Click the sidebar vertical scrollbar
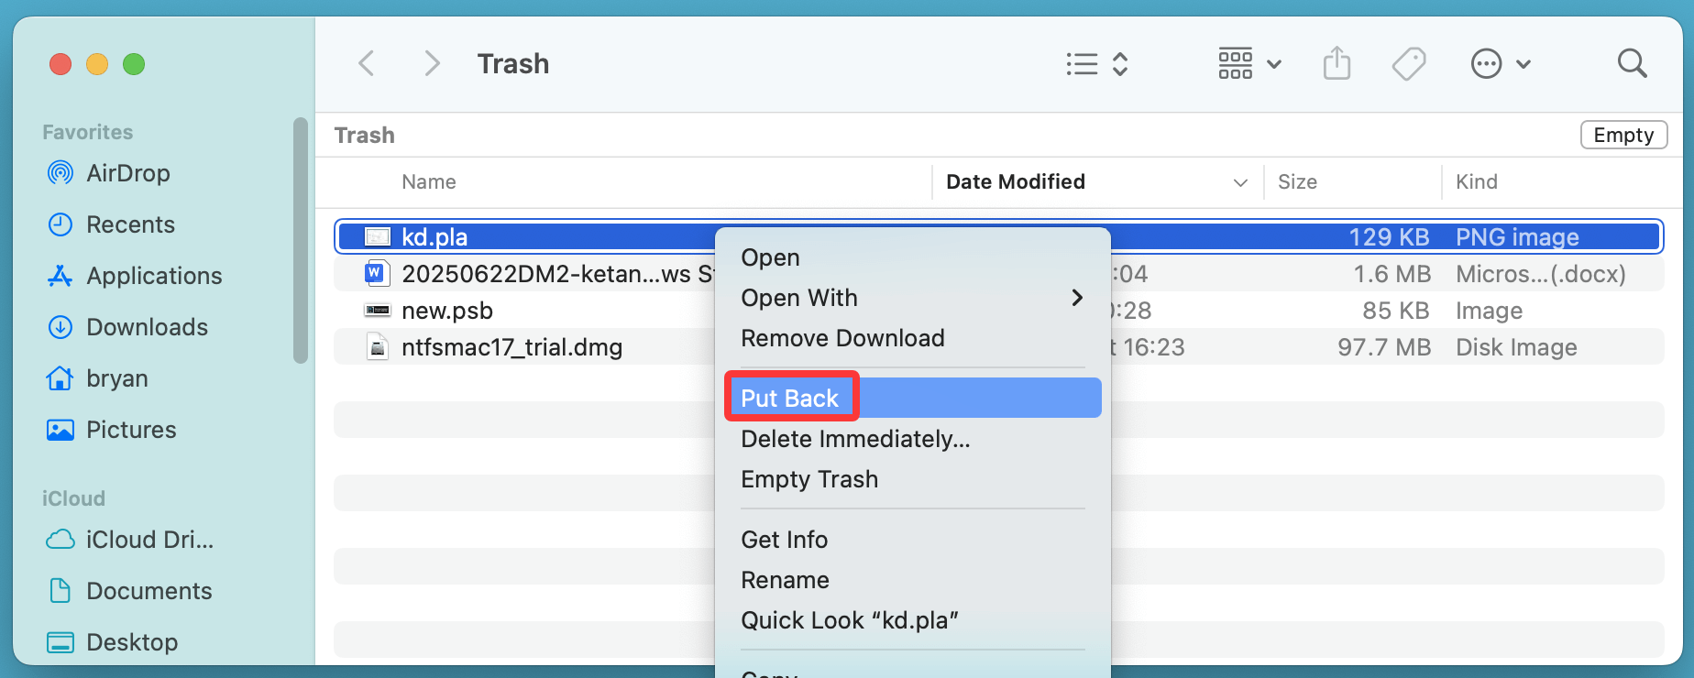The height and width of the screenshot is (678, 1694). click(x=300, y=240)
